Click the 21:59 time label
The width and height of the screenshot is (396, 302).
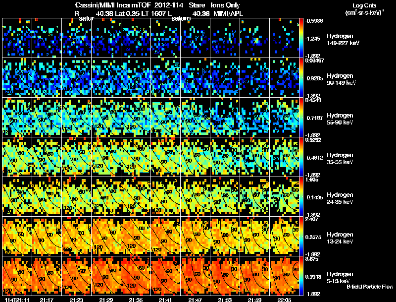pyautogui.click(x=254, y=300)
